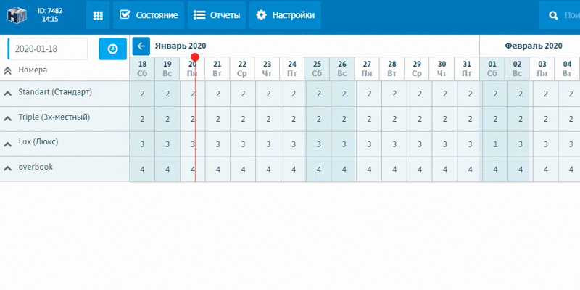
Task: Select the 31 Пт date column header
Action: point(468,68)
